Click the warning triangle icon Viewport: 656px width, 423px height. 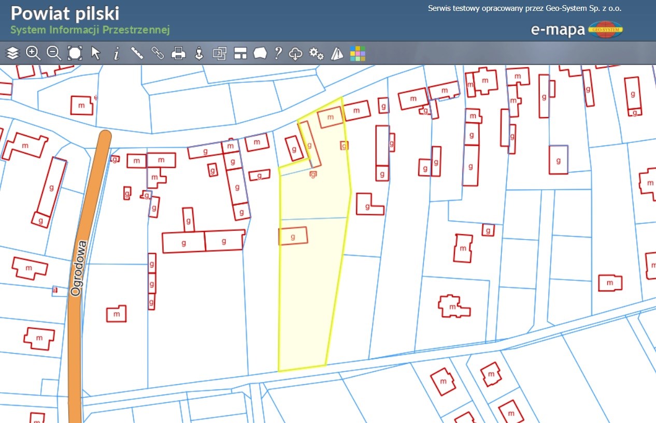point(337,53)
